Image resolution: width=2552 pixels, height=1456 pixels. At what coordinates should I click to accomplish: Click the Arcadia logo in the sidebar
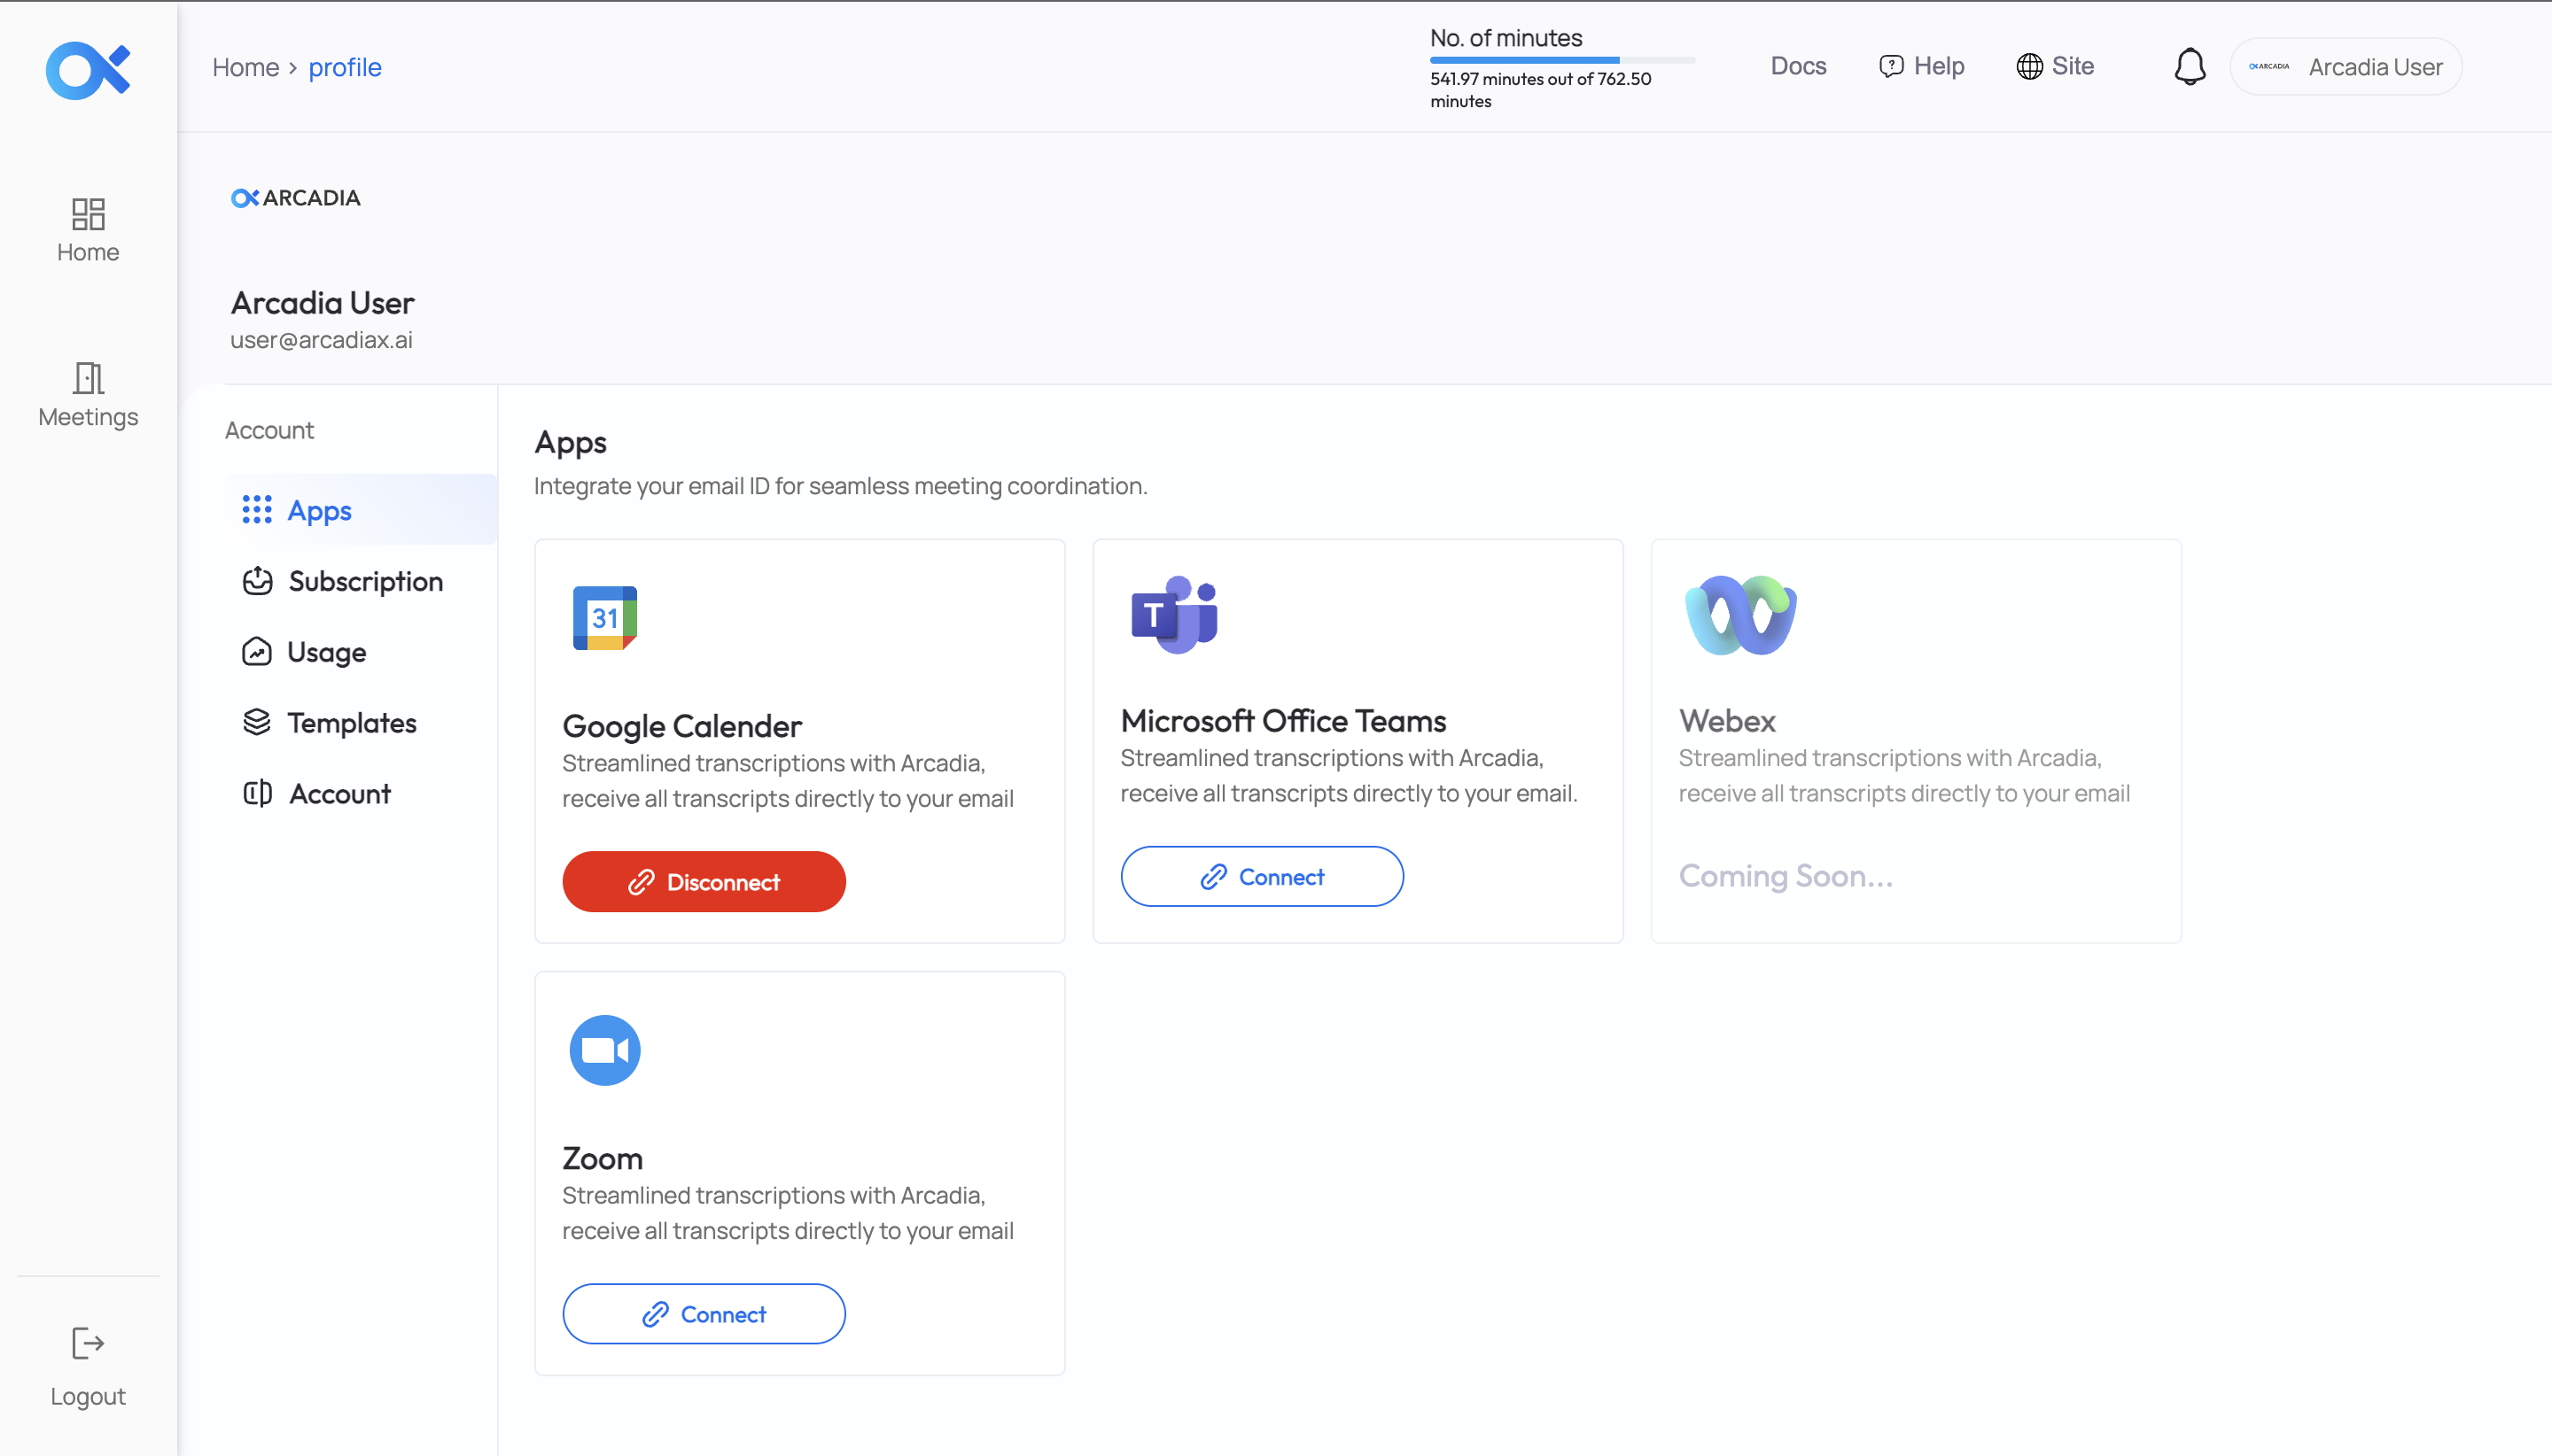(x=88, y=70)
